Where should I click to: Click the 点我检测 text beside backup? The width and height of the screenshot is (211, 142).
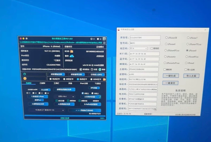click(100, 56)
